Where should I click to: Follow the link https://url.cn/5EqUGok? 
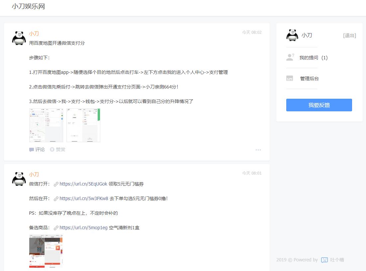(83, 184)
